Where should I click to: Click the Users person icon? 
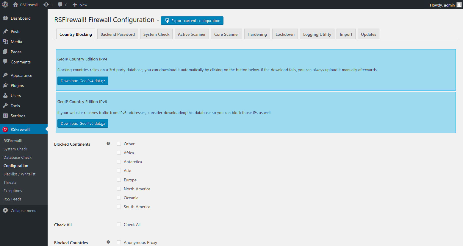(x=5, y=95)
